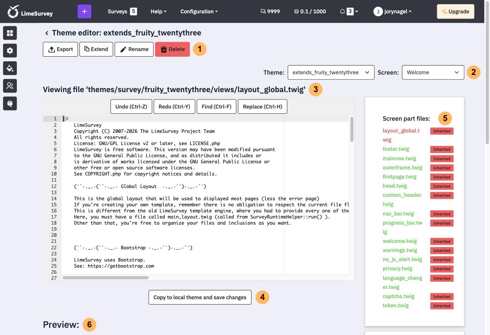Image resolution: width=490 pixels, height=335 pixels.
Task: Open the Configuration menu
Action: (199, 11)
